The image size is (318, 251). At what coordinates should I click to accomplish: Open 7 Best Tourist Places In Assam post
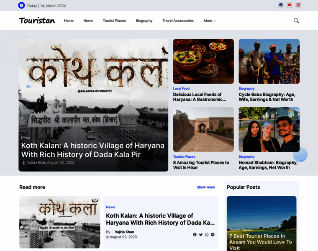260,242
